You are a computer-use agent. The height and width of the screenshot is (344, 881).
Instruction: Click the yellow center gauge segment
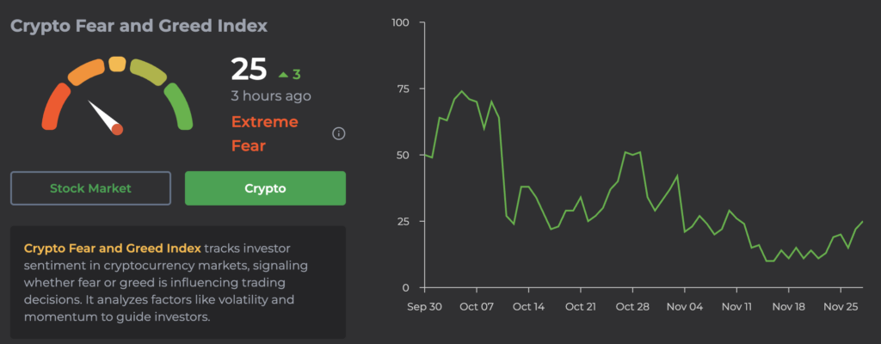point(118,64)
